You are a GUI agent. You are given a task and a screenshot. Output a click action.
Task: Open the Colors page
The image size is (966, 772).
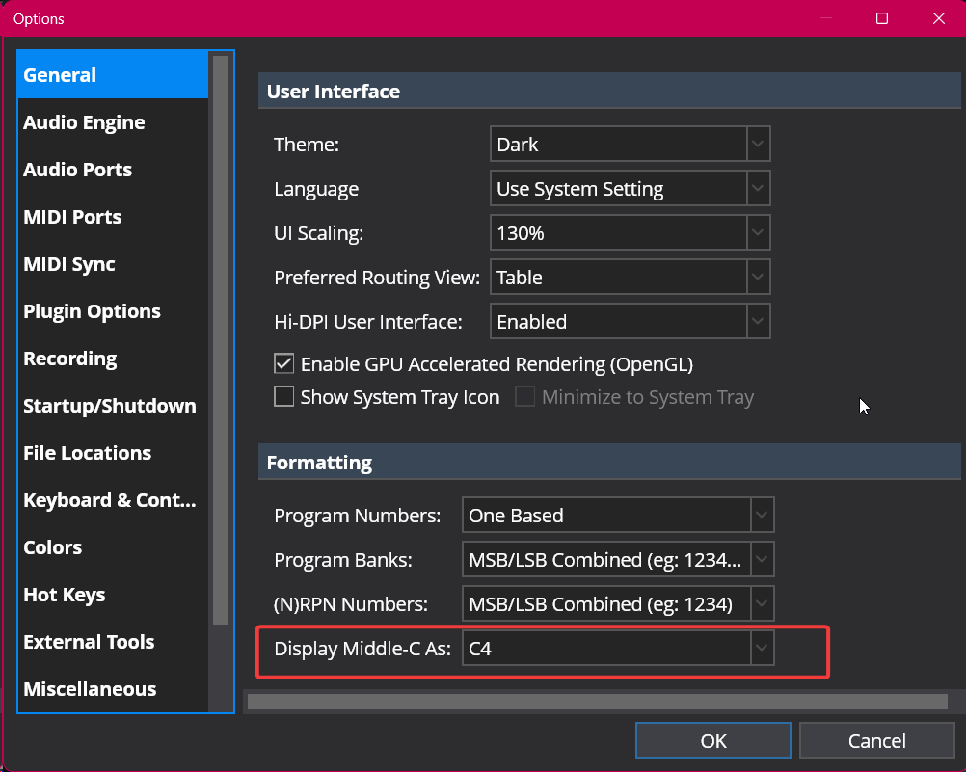pyautogui.click(x=113, y=547)
